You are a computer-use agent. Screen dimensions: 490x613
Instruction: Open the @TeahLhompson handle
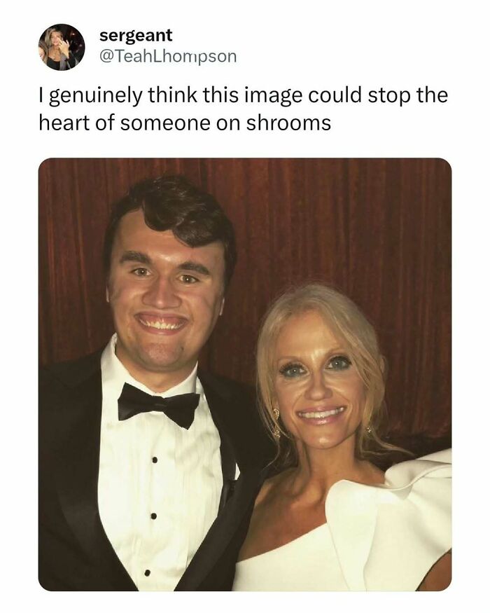click(168, 56)
